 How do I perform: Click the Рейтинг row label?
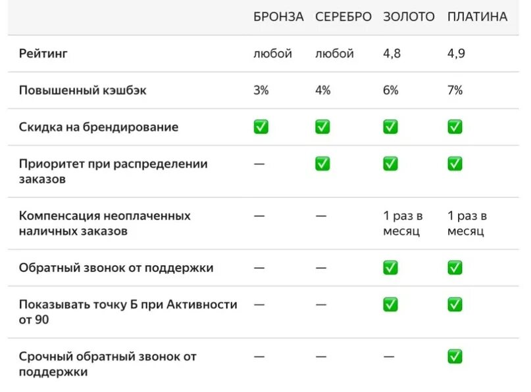tap(43, 53)
